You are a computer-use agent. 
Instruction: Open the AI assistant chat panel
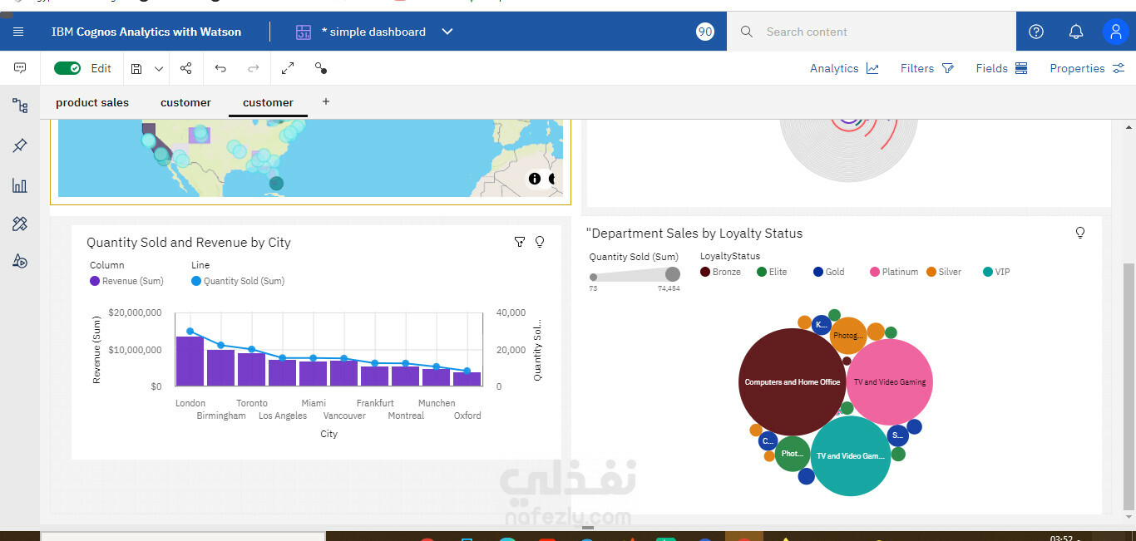[19, 67]
